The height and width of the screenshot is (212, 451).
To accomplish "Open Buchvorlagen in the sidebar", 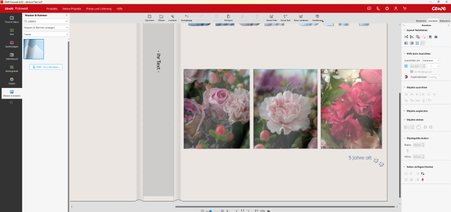I will coord(12,44).
